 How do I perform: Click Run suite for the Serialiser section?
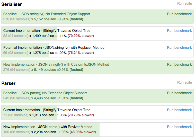pos(184,3)
